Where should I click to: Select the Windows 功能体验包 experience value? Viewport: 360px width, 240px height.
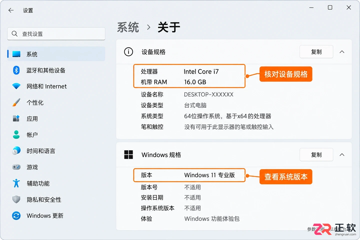tap(212, 219)
